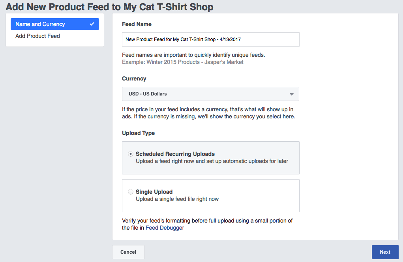Click the Winter 2015 Products example text
The height and width of the screenshot is (262, 403).
tap(183, 62)
